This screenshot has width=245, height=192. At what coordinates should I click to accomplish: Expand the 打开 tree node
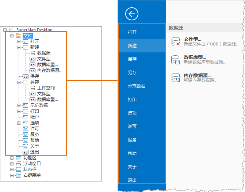pos(19,41)
